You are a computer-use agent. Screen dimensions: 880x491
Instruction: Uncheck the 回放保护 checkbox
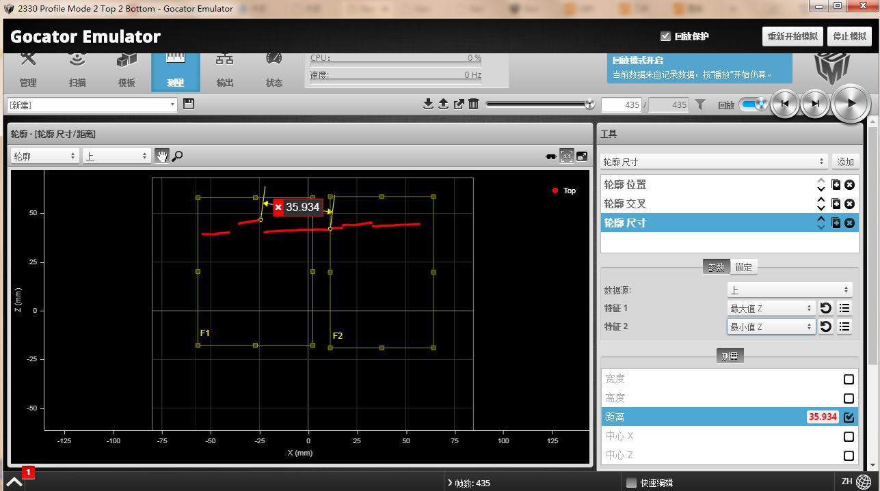point(665,36)
